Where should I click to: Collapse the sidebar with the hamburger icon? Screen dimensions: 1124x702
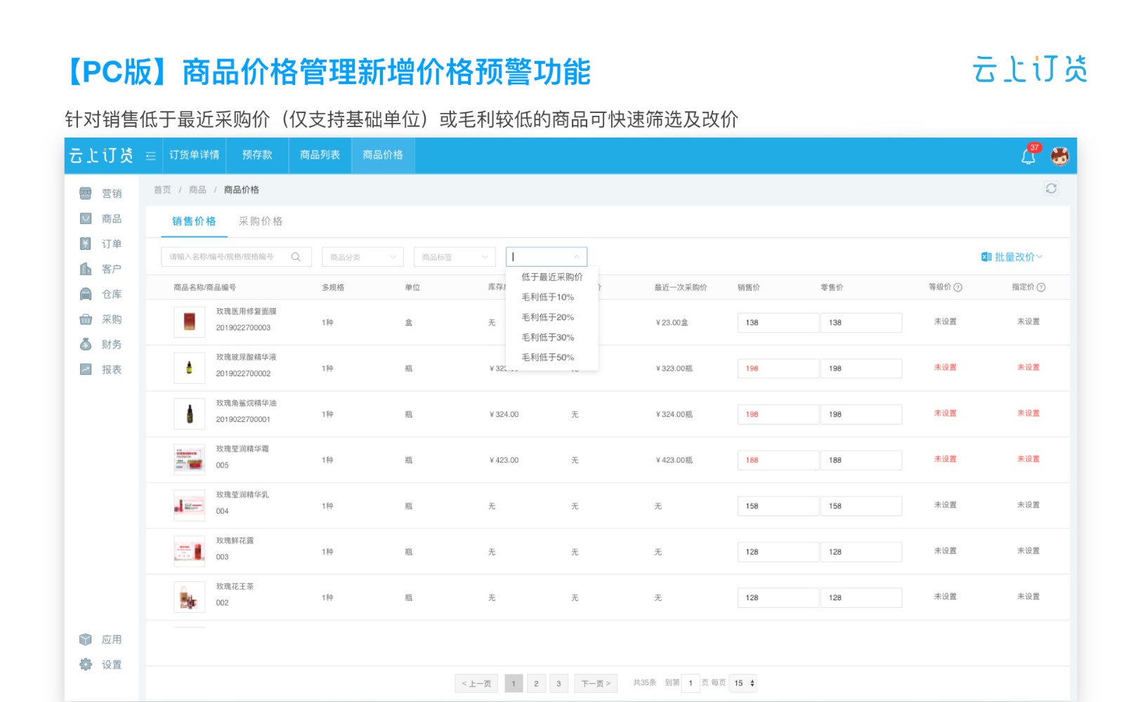tap(150, 156)
